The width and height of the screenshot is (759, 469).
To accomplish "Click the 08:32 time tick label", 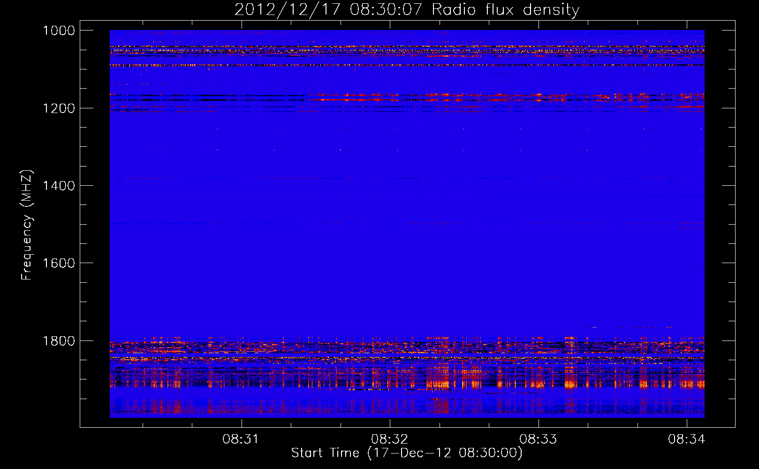I will (x=389, y=439).
